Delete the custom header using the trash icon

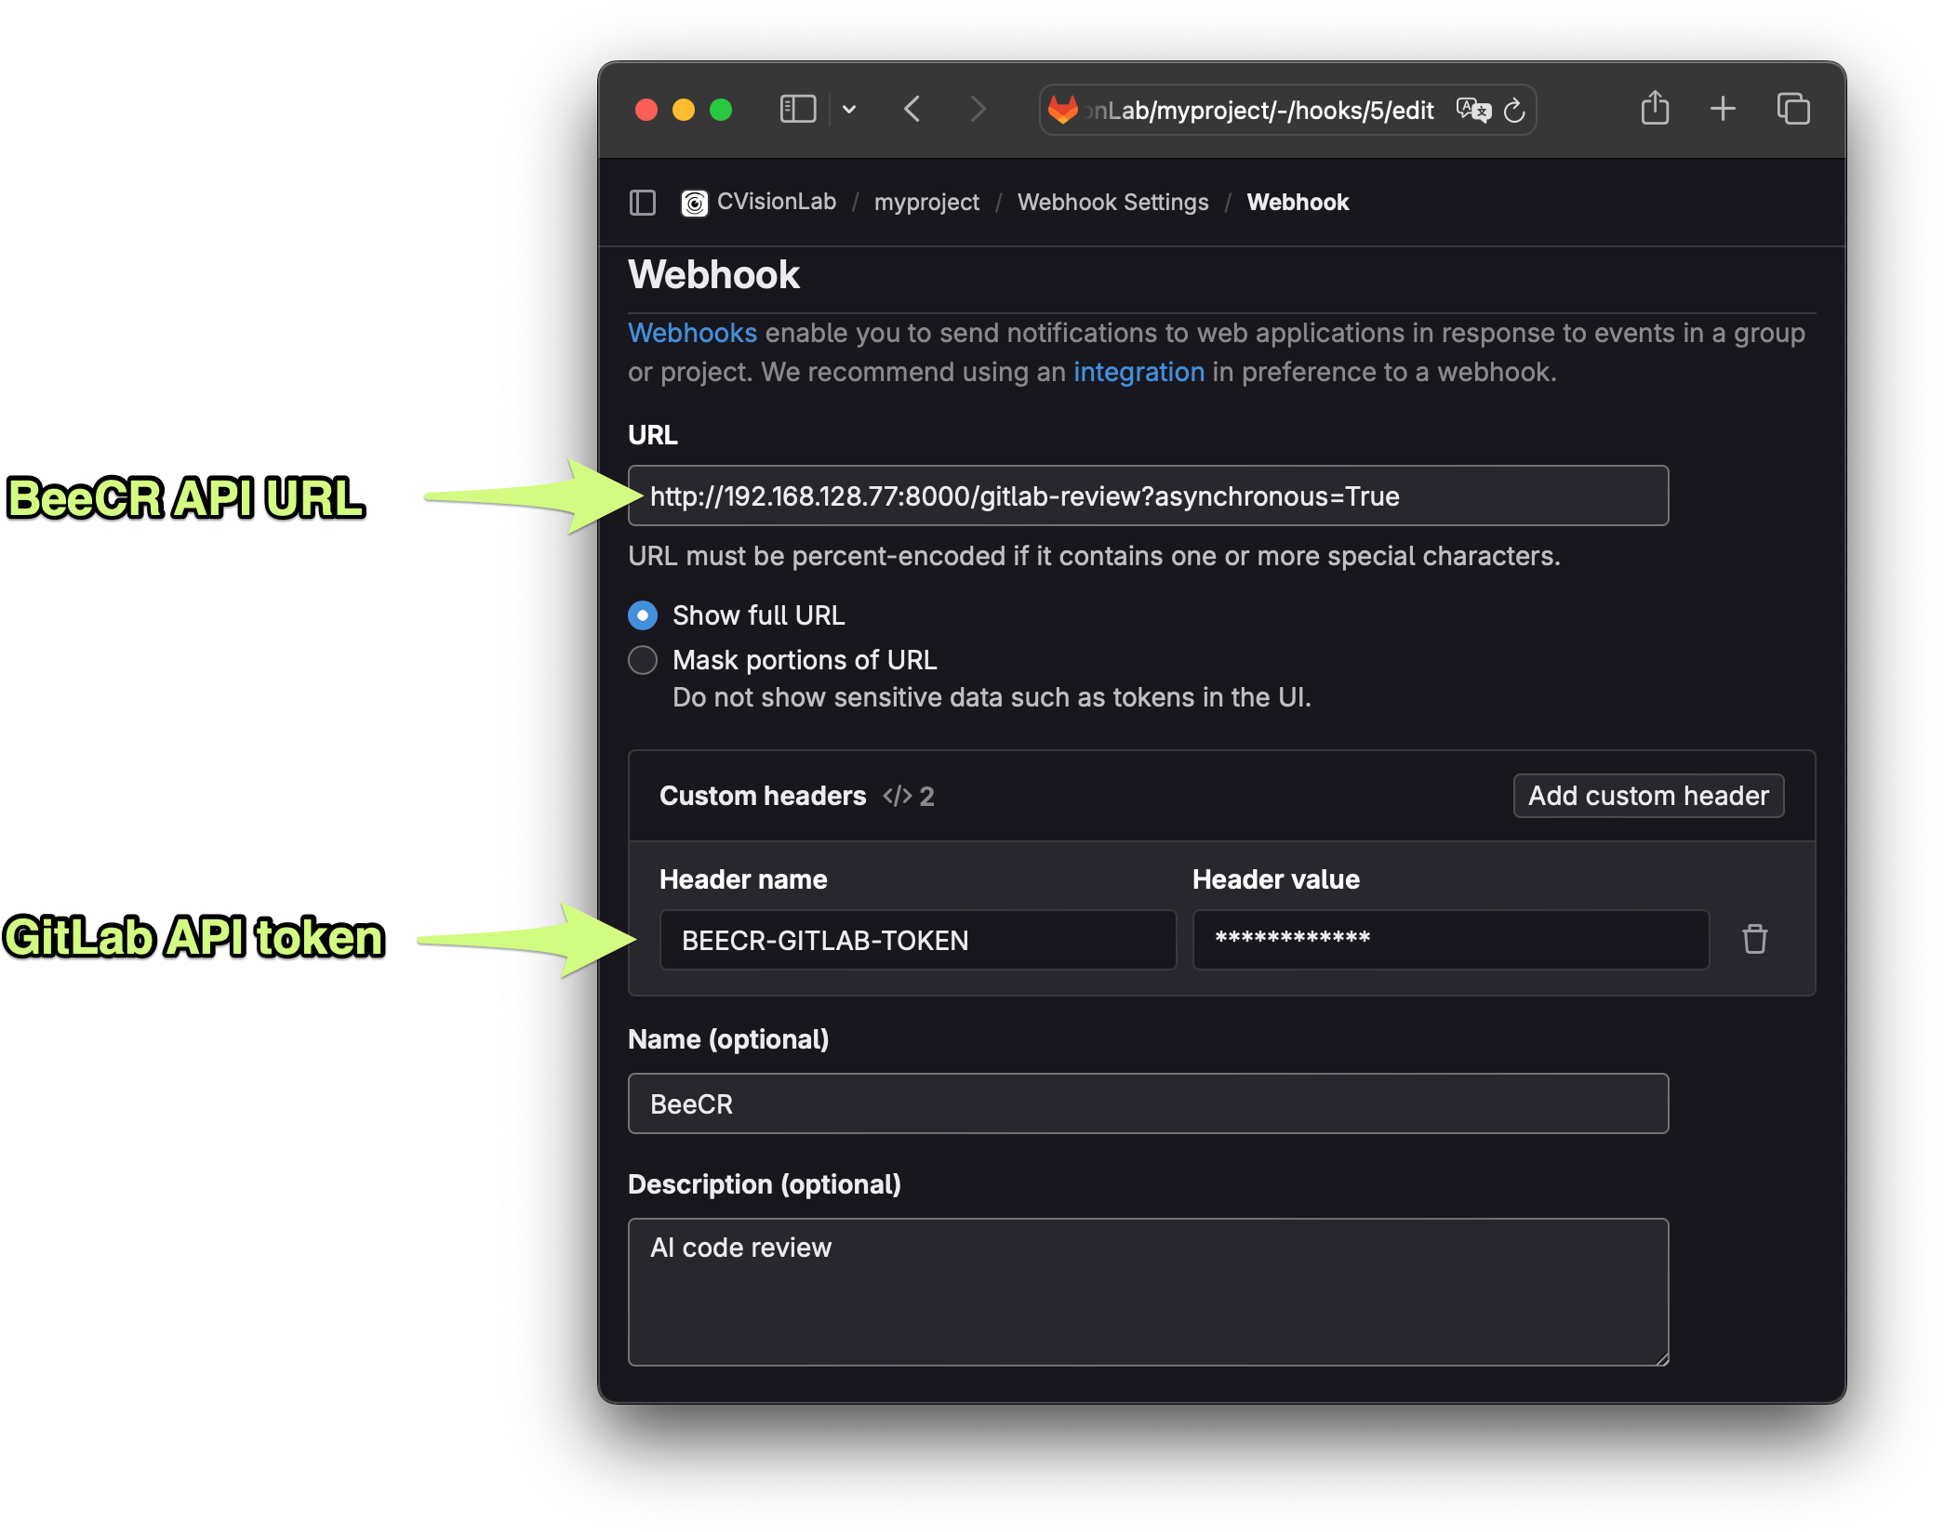point(1756,939)
